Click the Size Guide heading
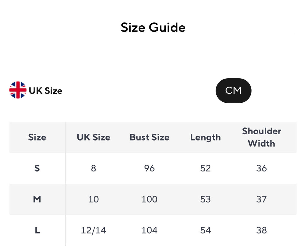306x251 pixels. [x=153, y=27]
